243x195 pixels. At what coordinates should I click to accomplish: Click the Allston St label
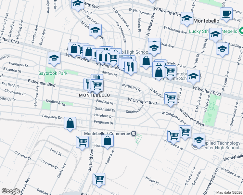point(109,73)
